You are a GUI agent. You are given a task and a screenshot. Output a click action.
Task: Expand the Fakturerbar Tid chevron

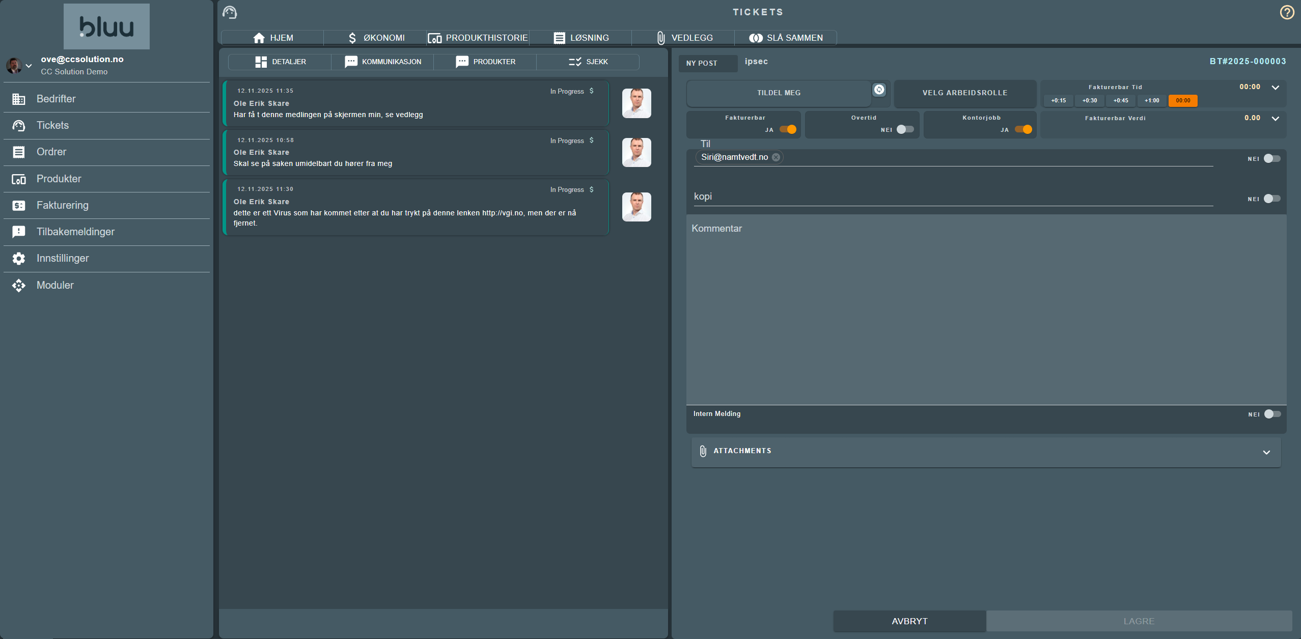click(1276, 88)
